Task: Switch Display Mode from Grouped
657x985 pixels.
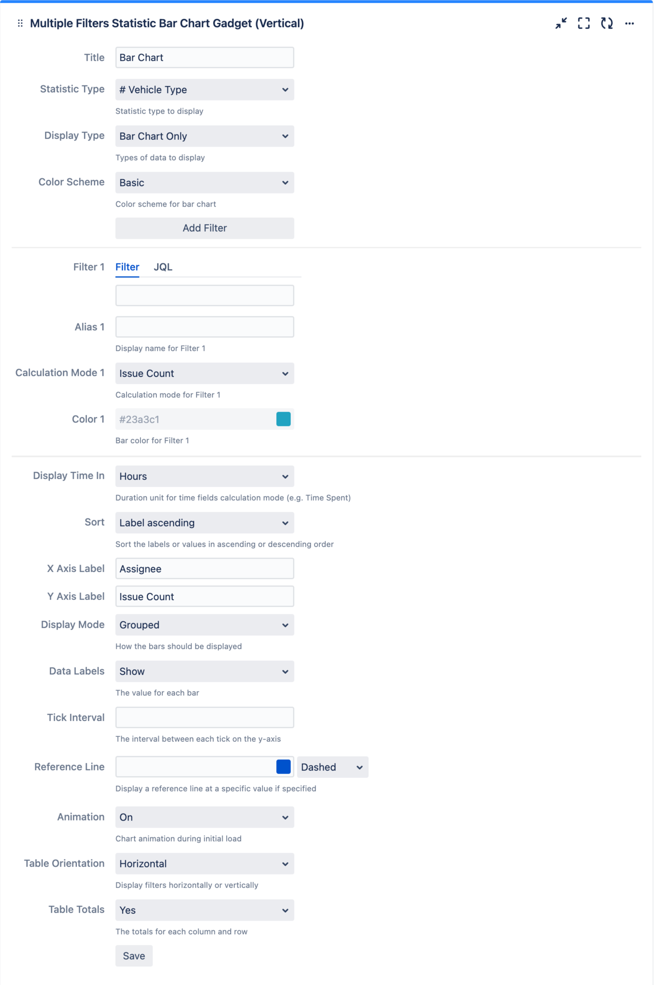Action: click(204, 625)
